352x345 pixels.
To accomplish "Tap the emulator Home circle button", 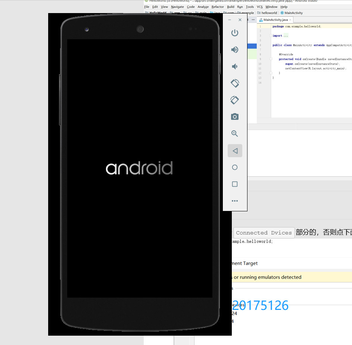I will (234, 167).
